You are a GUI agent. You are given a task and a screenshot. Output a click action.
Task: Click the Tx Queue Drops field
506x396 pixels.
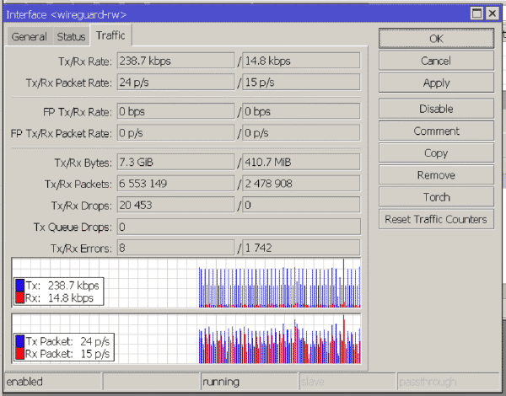coord(239,227)
